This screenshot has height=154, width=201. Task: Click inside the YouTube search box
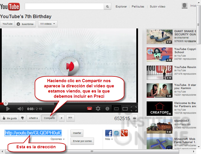coord(64,6)
